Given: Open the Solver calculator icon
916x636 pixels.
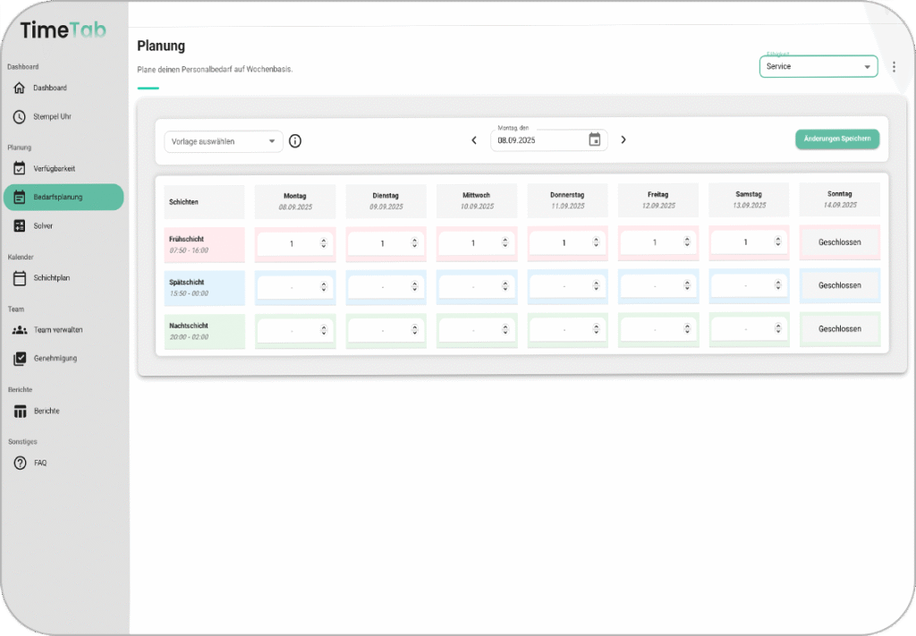Looking at the screenshot, I should coord(20,225).
